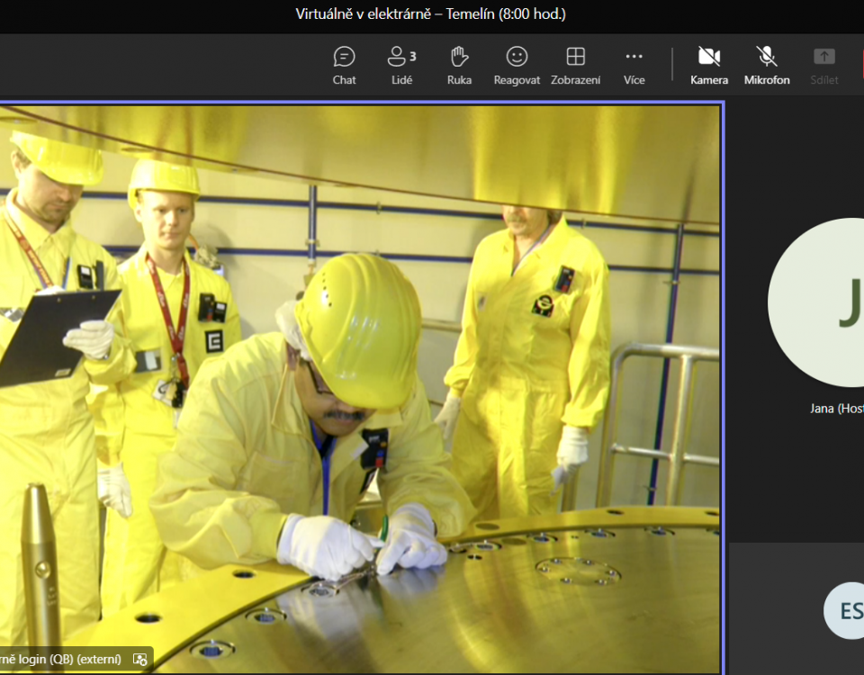Click the pin icon beside the presenter name label
The width and height of the screenshot is (864, 675).
click(x=140, y=659)
